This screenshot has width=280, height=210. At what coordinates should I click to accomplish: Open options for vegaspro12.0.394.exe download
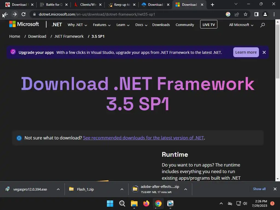point(58,189)
